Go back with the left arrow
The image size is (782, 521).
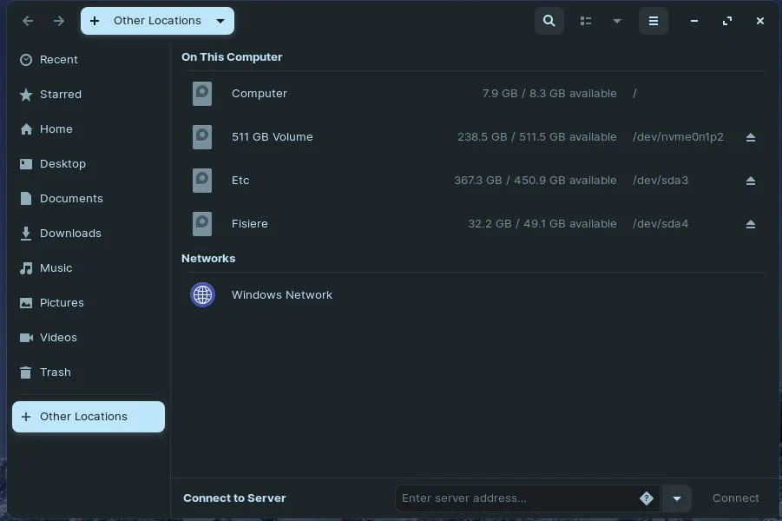click(x=28, y=21)
